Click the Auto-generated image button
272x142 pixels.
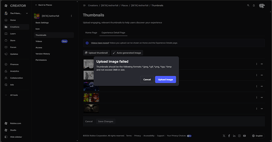127,53
